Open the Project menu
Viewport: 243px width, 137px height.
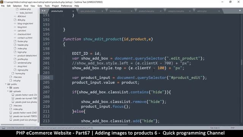[55, 6]
